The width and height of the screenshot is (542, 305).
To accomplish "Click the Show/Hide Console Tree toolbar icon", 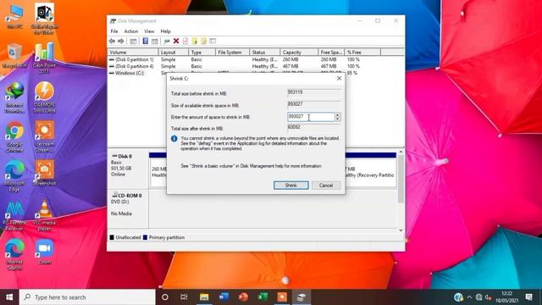I will pos(133,42).
